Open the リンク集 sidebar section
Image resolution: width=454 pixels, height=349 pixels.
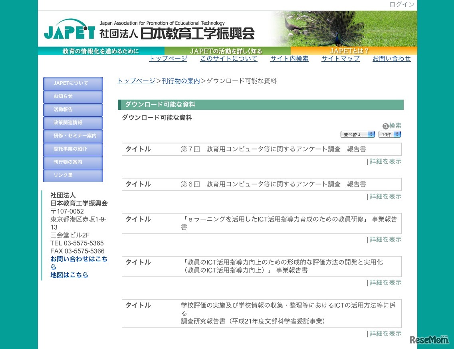pos(73,175)
